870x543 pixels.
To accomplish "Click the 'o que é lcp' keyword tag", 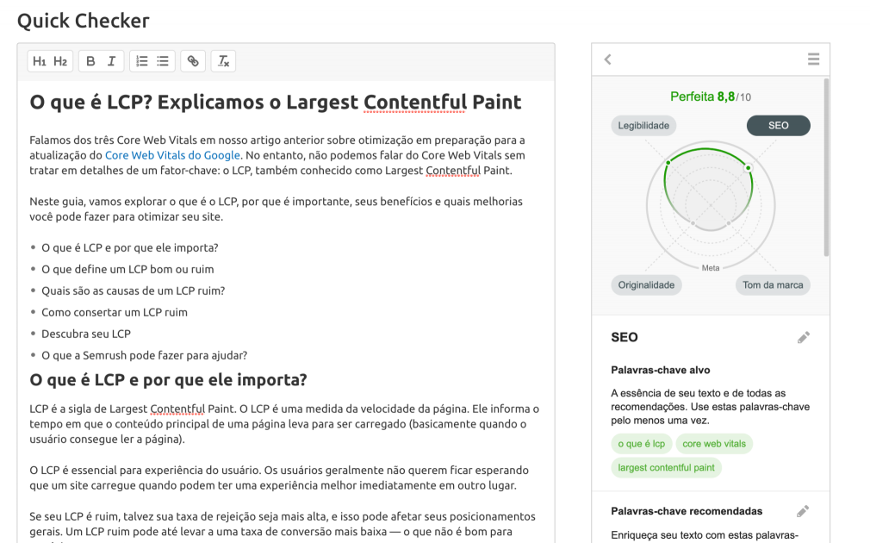I will coord(642,444).
